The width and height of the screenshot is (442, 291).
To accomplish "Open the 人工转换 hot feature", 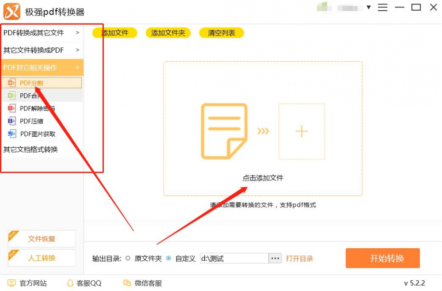I will pos(42,258).
